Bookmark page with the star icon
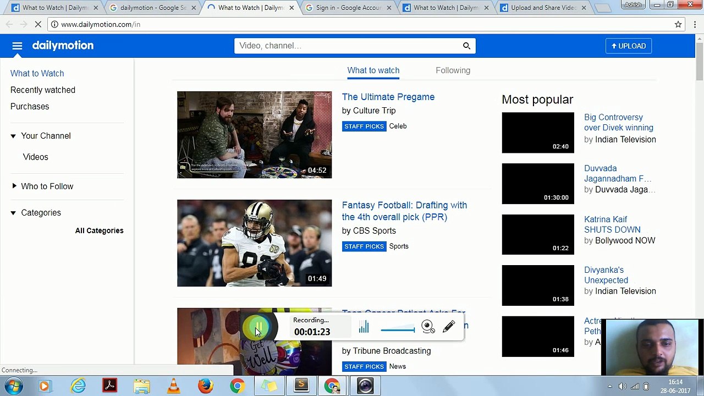The image size is (704, 396). (678, 24)
